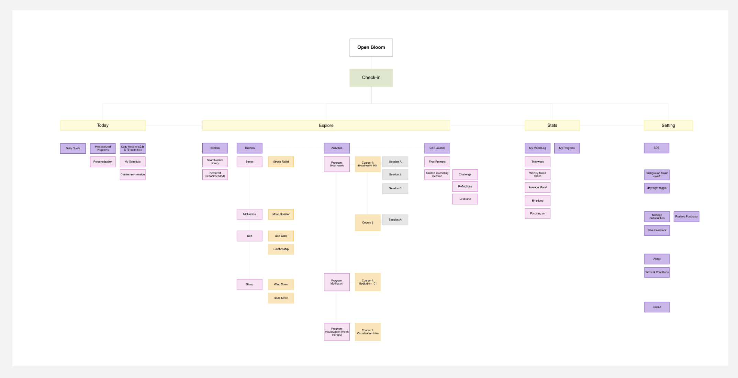Select the Search entire library node
Screen dimensions: 738x378
(x=215, y=162)
